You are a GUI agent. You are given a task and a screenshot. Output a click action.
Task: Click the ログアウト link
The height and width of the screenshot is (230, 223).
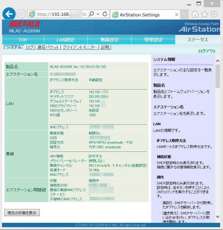coord(207,51)
